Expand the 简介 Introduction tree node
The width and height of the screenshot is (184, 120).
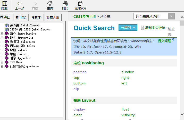click(x=2, y=34)
